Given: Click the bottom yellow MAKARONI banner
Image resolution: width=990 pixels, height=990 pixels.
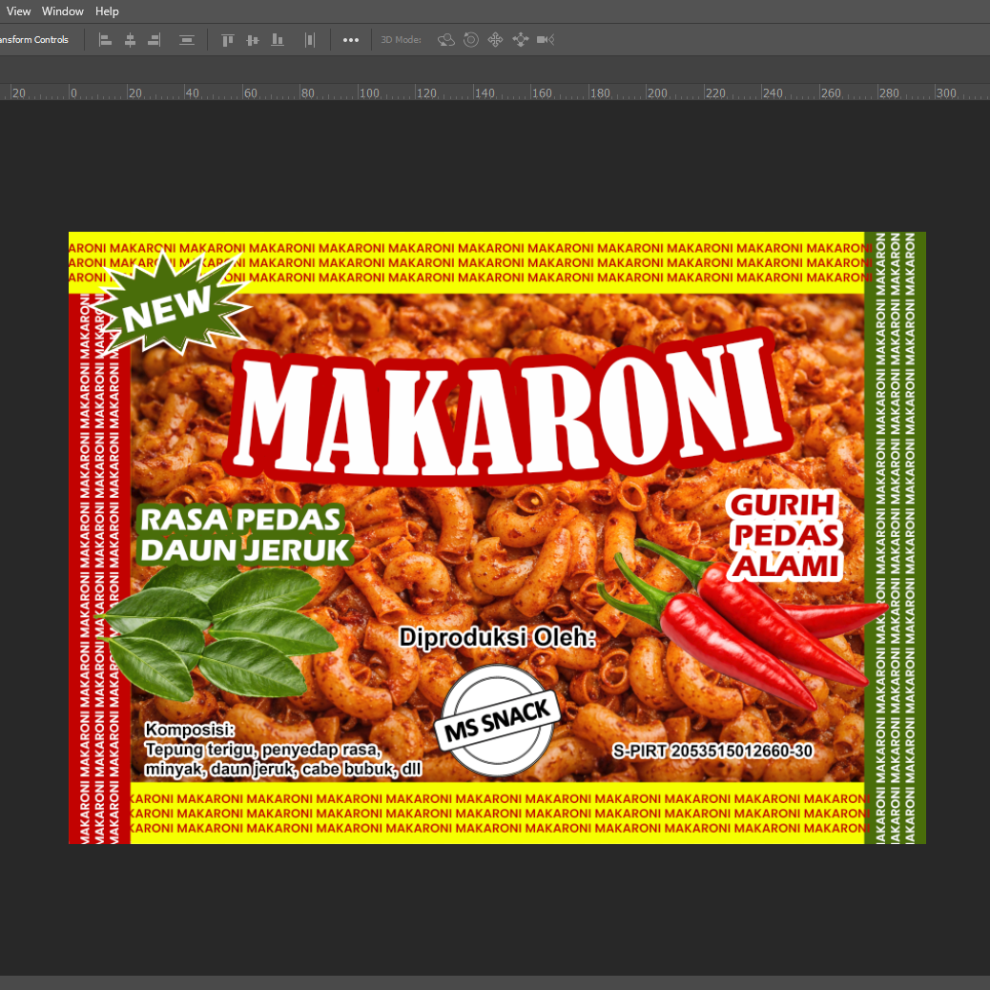Looking at the screenshot, I should pyautogui.click(x=497, y=813).
